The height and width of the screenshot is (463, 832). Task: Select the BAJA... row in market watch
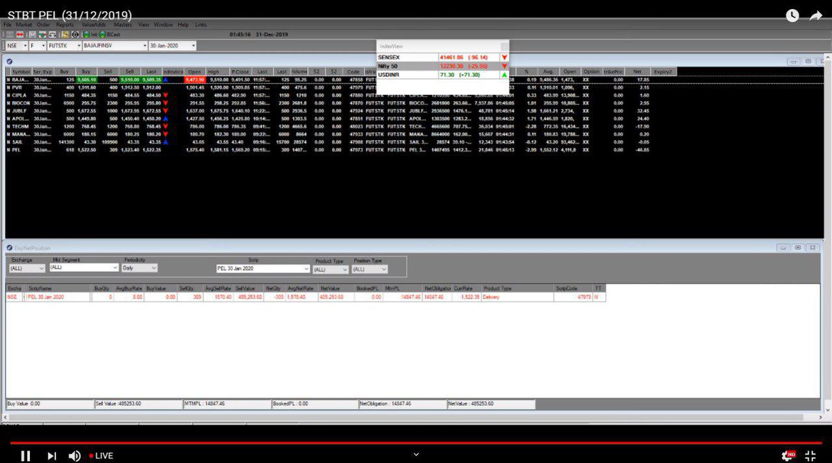[x=340, y=80]
